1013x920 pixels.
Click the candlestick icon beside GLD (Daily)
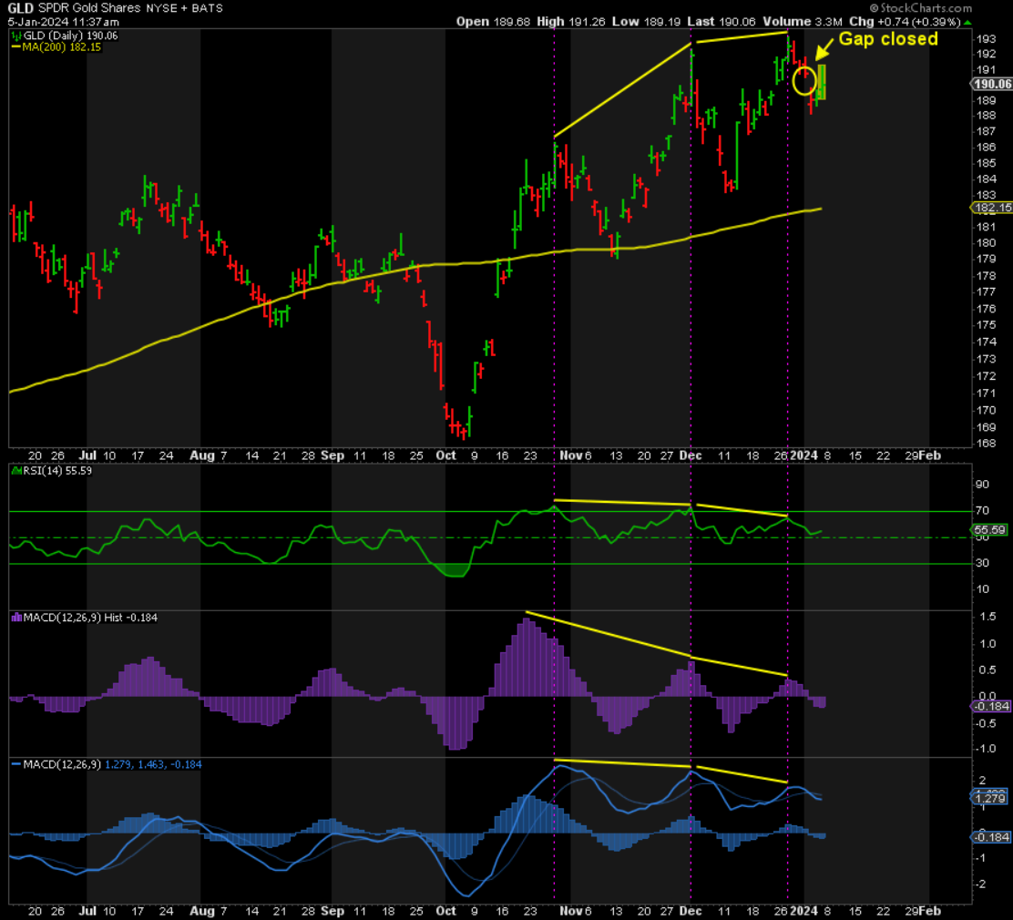[x=16, y=36]
